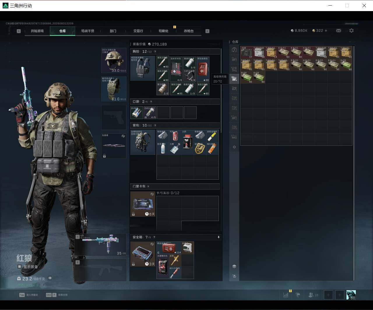Open the weight details list icon

[x=50, y=278]
